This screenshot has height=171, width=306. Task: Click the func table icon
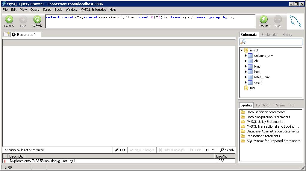(x=250, y=66)
